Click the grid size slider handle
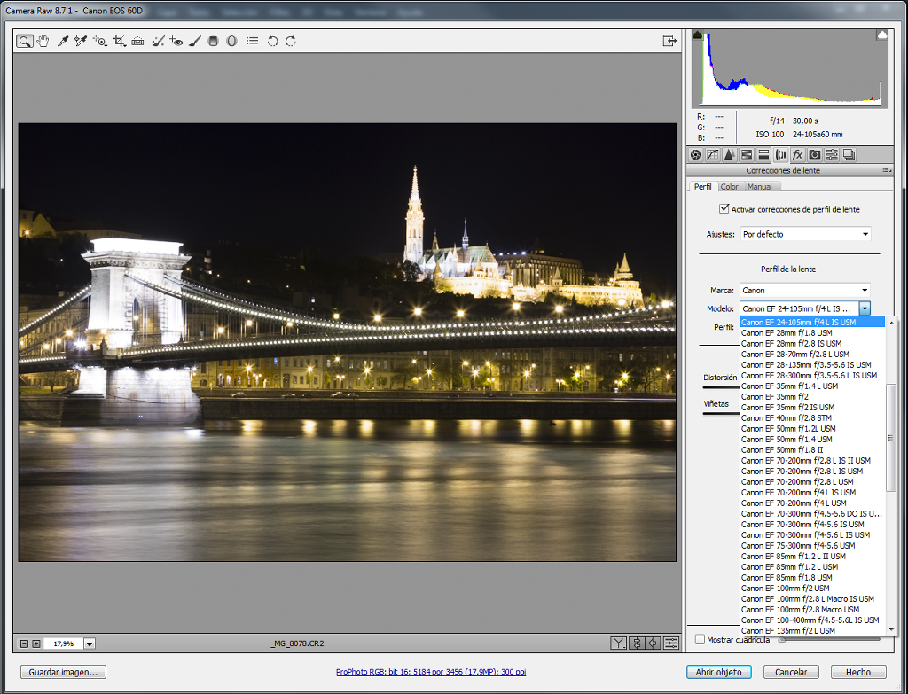Screen dimensions: 908x694 782,640
